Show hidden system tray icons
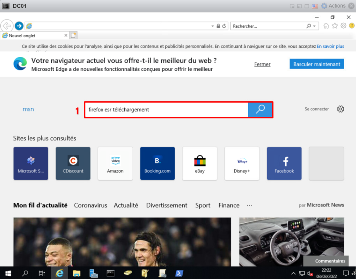This screenshot has height=279, width=356. (293, 273)
